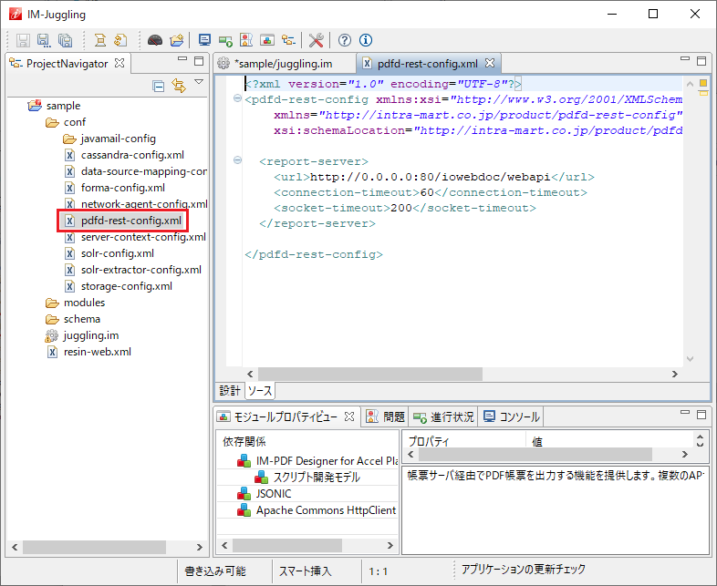Open the Console view via monitor toolbar icon
717x586 pixels.
(x=204, y=40)
